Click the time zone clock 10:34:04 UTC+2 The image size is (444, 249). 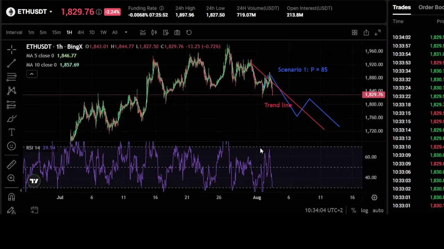324,210
